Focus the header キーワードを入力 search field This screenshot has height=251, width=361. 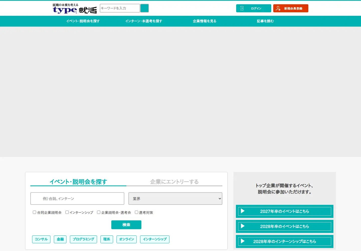[120, 8]
